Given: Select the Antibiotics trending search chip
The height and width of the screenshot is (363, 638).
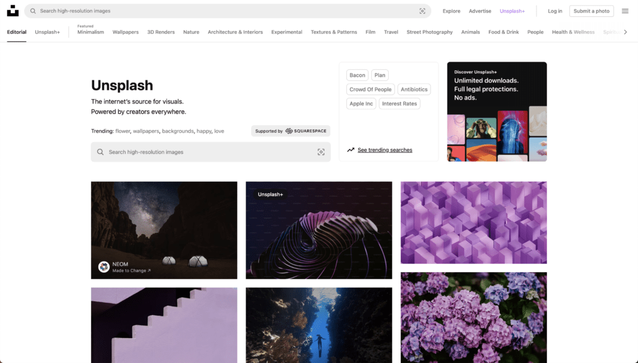Looking at the screenshot, I should [414, 89].
